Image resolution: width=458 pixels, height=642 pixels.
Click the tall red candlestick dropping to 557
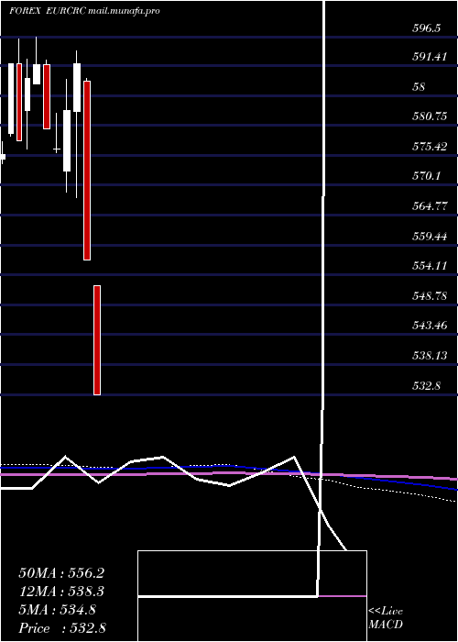pos(87,171)
